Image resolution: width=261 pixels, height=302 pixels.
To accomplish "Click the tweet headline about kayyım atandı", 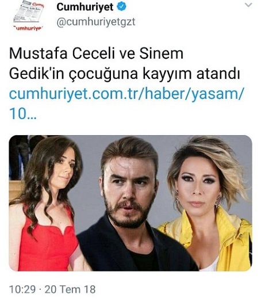I will pyautogui.click(x=125, y=63).
